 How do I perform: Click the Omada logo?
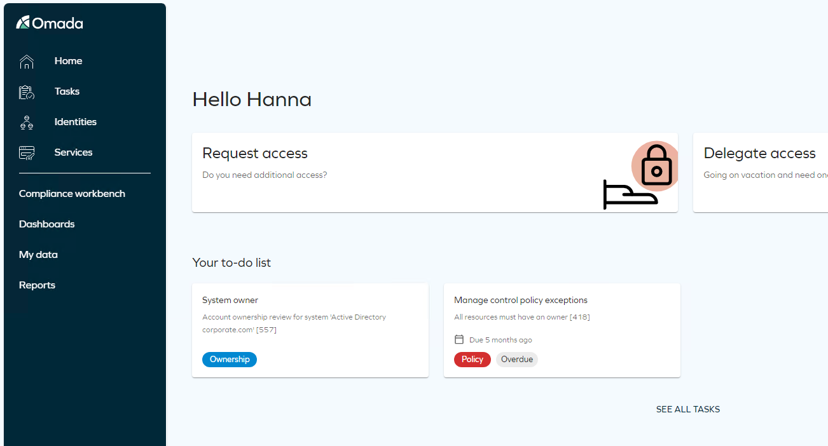[x=50, y=23]
